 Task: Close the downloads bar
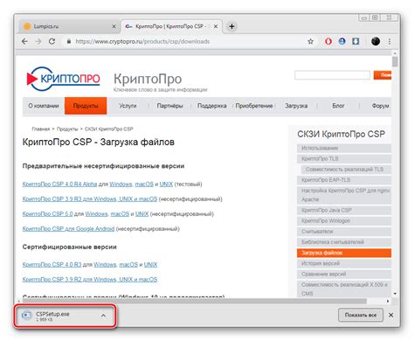[x=391, y=315]
